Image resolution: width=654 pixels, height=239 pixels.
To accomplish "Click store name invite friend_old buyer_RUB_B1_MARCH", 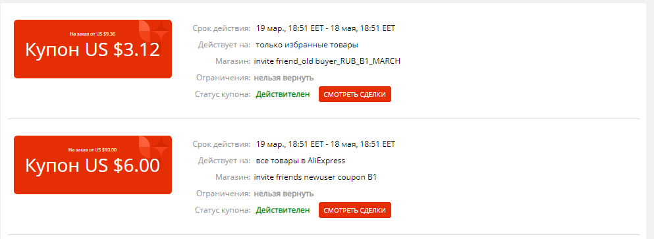I will point(327,61).
